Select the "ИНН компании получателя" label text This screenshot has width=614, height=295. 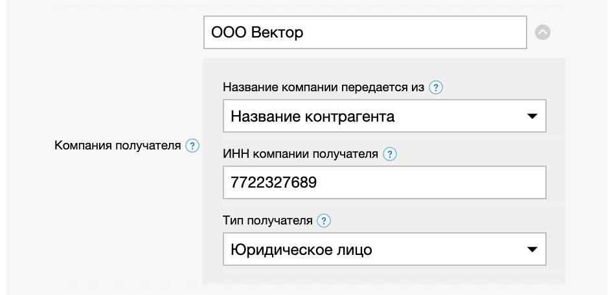click(x=300, y=154)
